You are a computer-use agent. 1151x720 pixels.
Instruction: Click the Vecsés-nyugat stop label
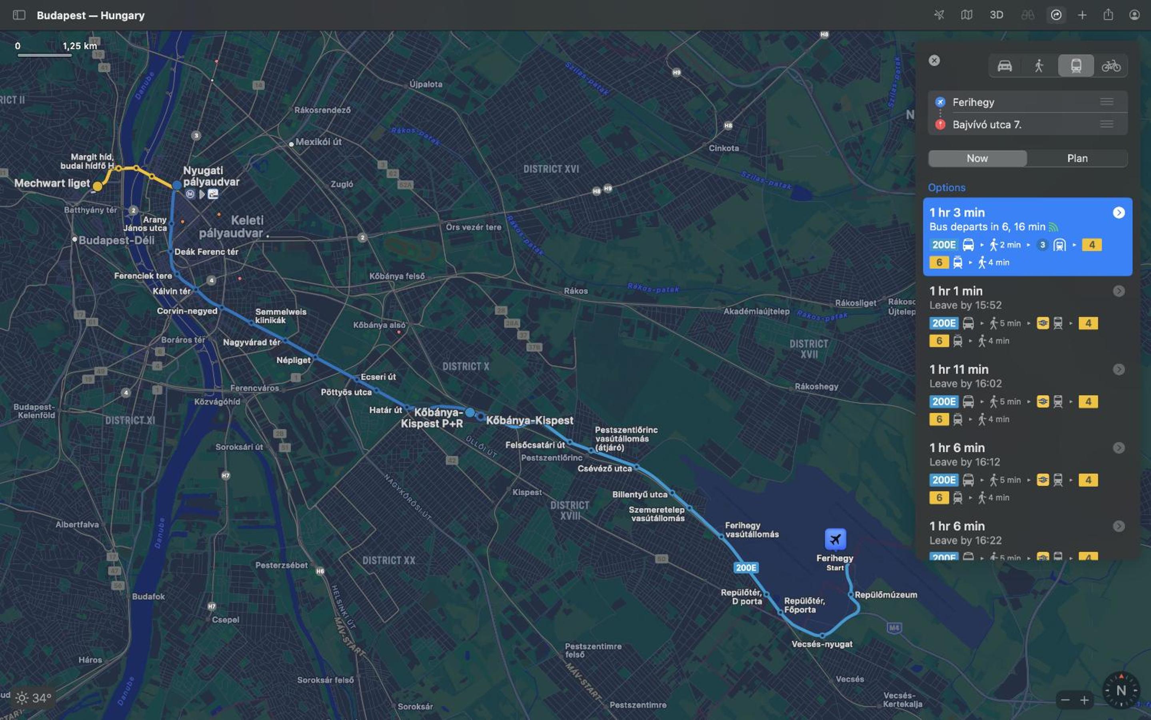point(821,644)
